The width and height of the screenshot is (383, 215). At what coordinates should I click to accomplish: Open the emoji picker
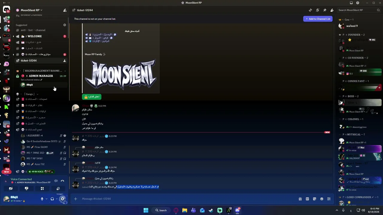tap(322, 199)
